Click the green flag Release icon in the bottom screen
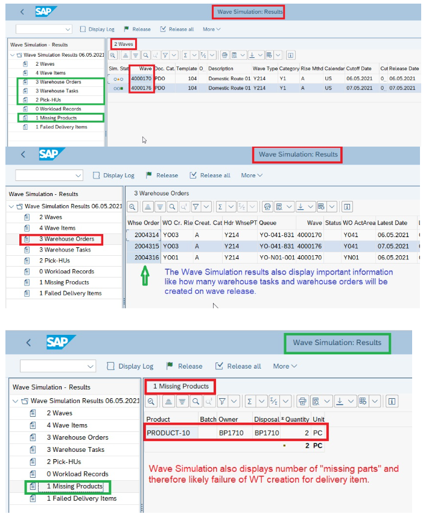 pyautogui.click(x=170, y=366)
